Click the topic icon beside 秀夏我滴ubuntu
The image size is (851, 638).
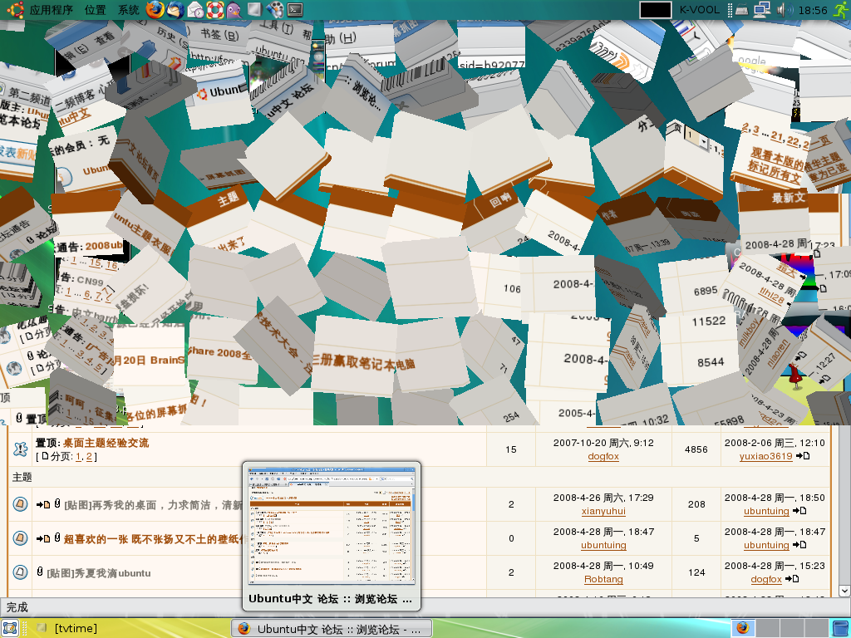tap(20, 572)
